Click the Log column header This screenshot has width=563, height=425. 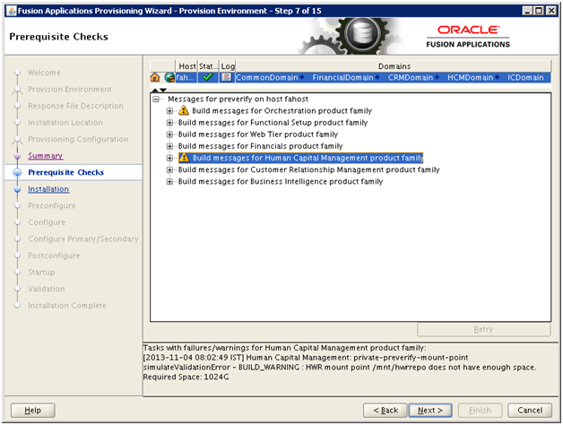pyautogui.click(x=228, y=66)
